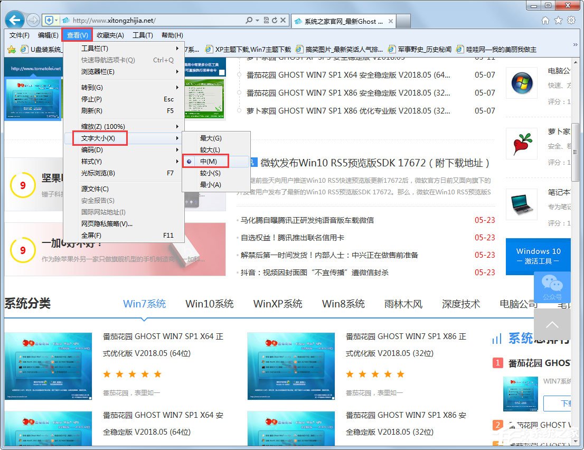Click the back-to-top arrow icon
Image resolution: width=584 pixels, height=450 pixels.
coord(552,325)
